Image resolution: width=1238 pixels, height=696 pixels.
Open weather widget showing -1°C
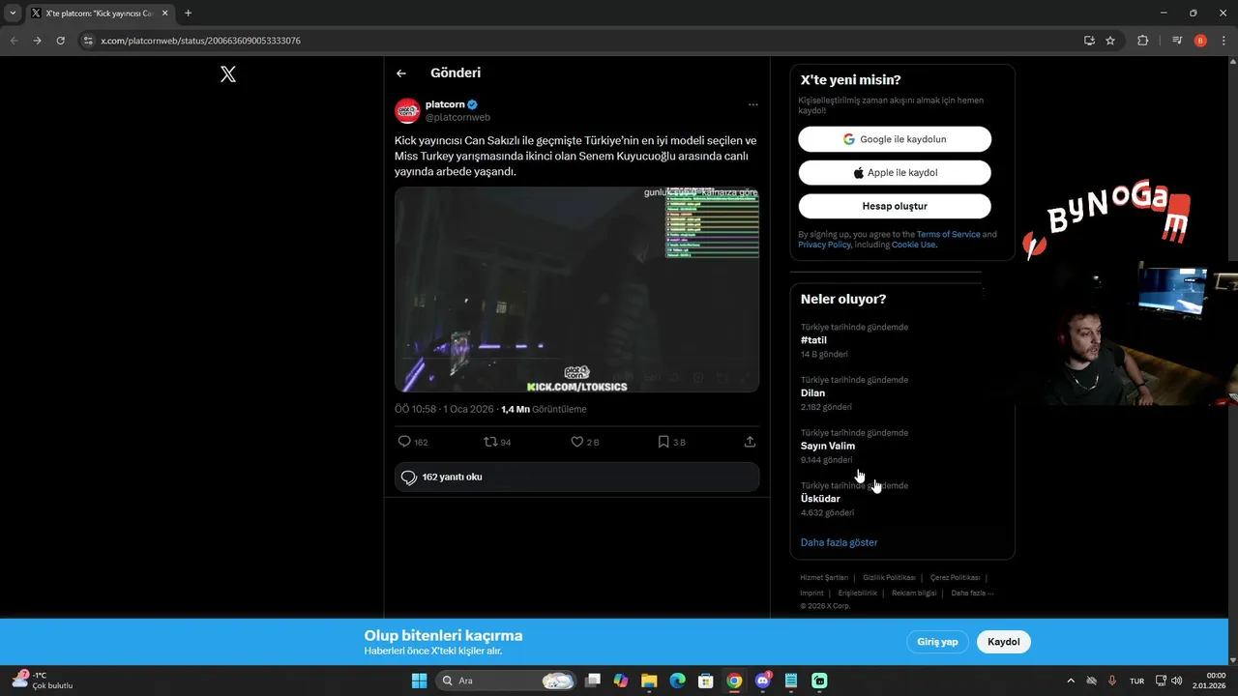click(43, 681)
